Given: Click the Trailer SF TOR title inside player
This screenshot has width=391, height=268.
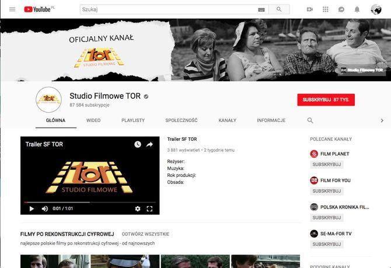Looking at the screenshot, I should [x=44, y=144].
